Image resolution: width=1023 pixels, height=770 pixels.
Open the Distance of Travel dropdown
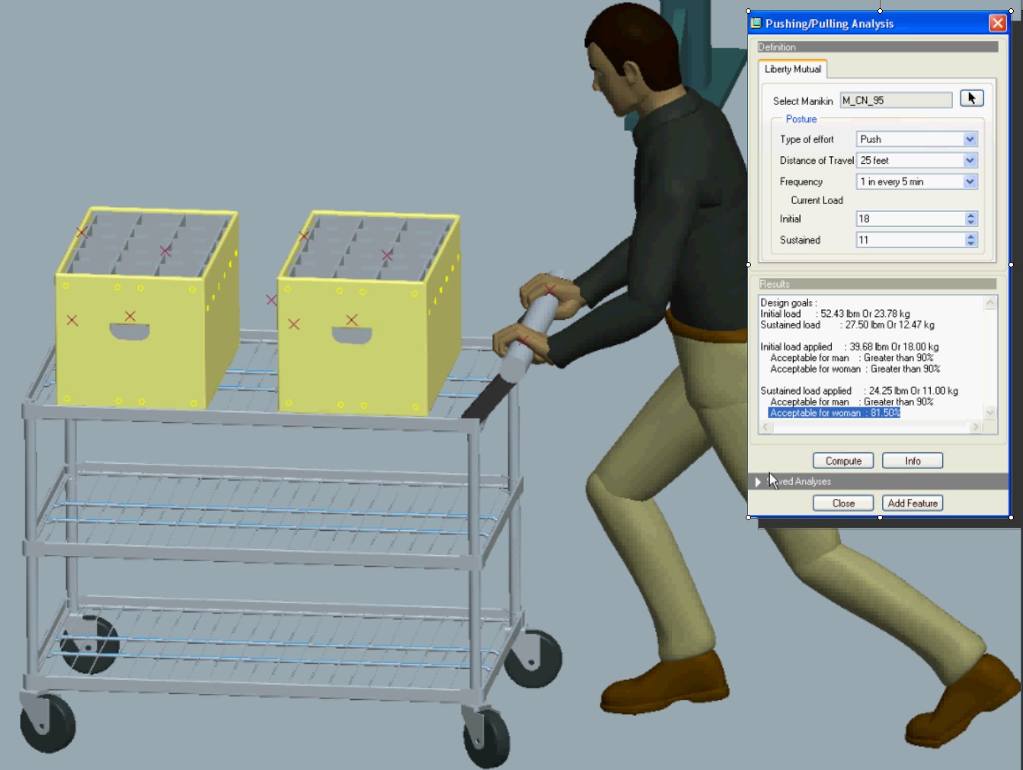coord(970,161)
